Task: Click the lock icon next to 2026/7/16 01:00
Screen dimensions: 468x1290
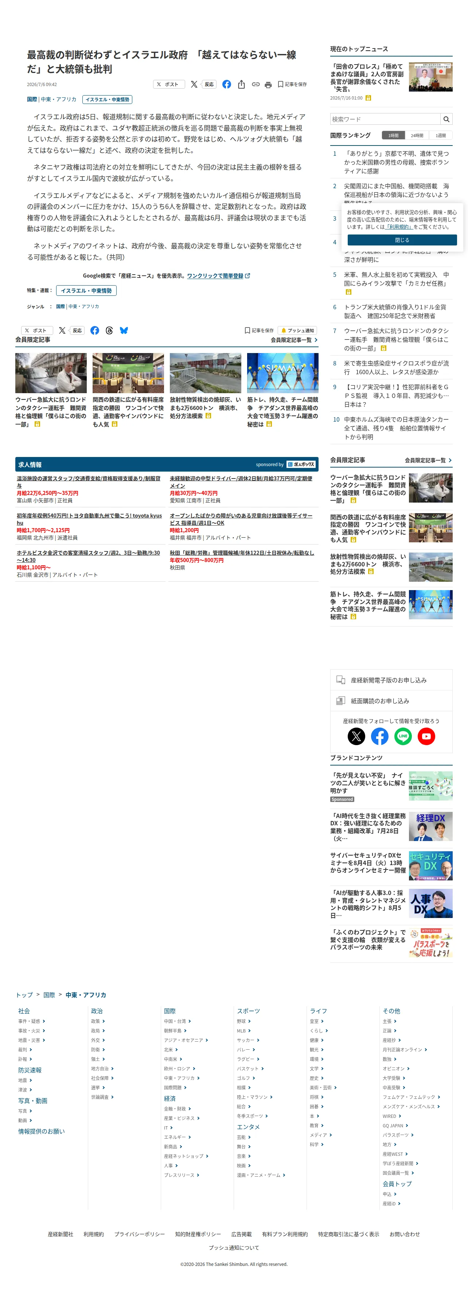Action: click(368, 98)
